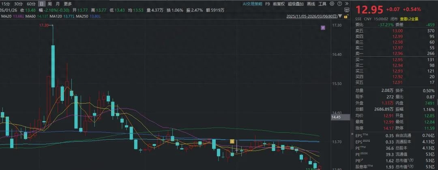Click 卖五 ask row at 13.00
This screenshot has width=438, height=170.
(395, 31)
